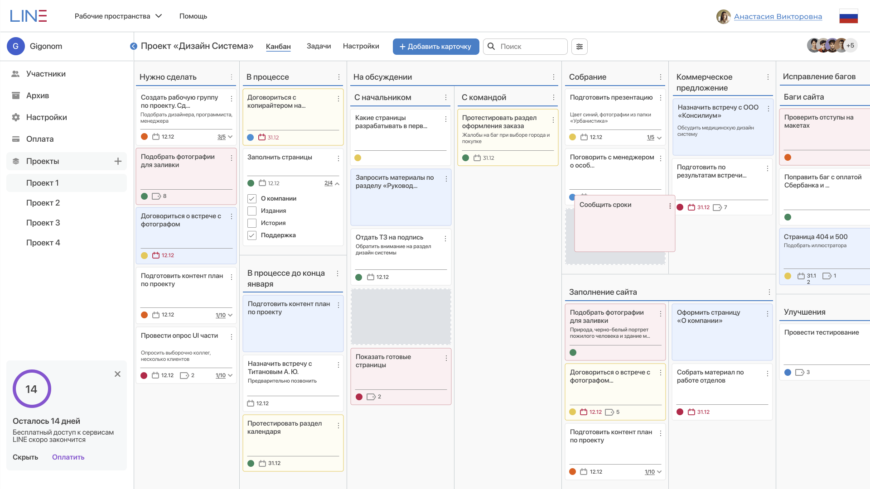The height and width of the screenshot is (489, 870).
Task: Open the Помощь menu
Action: click(x=193, y=16)
